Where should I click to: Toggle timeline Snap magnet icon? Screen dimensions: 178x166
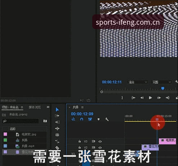82,119
